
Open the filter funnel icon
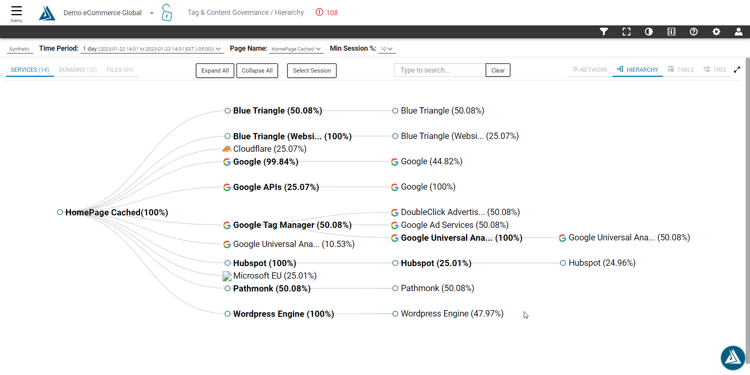[x=604, y=32]
